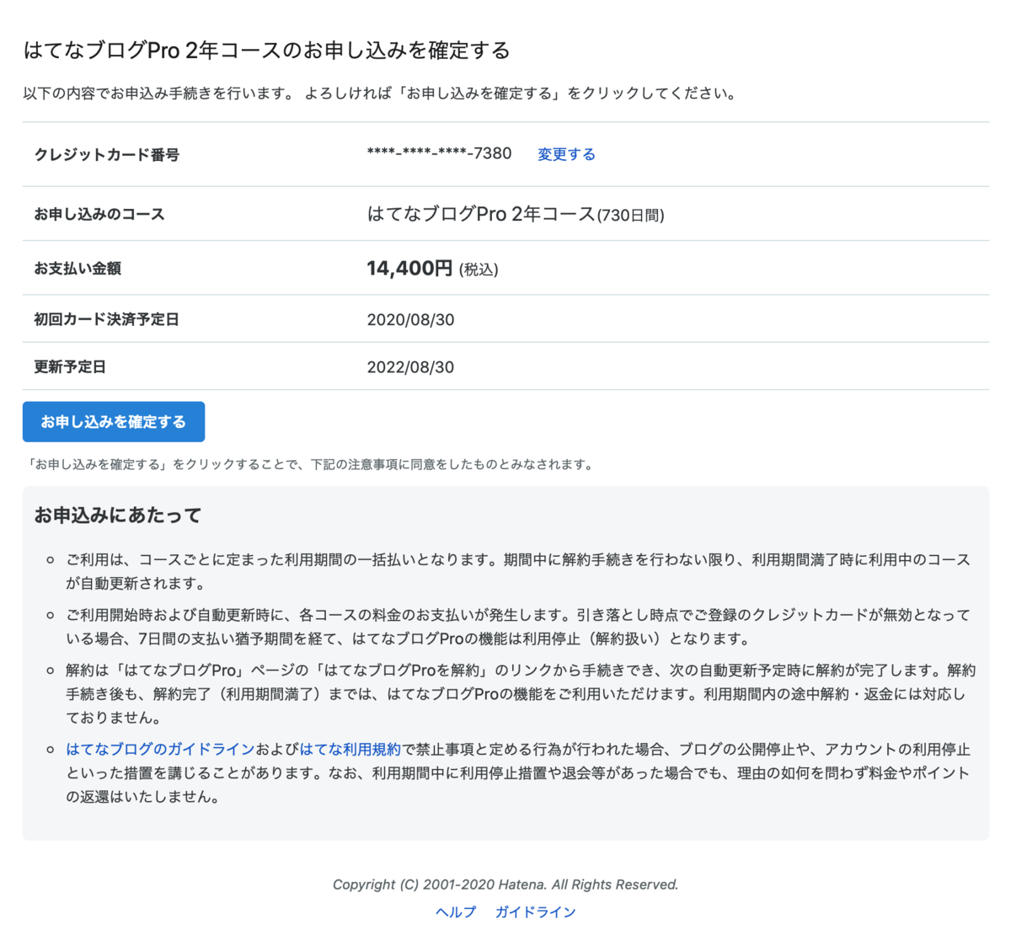Click the bullet starting ご利用は、コースごとに
Image resolution: width=1011 pixels, height=935 pixels.
(x=518, y=571)
